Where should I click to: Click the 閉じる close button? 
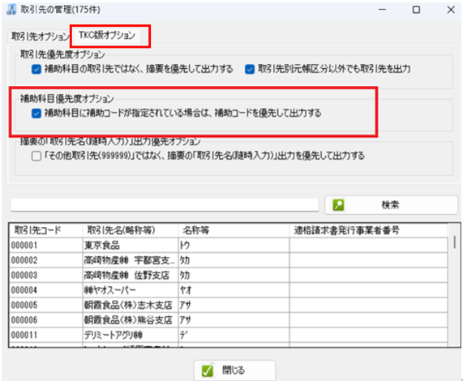point(235,370)
